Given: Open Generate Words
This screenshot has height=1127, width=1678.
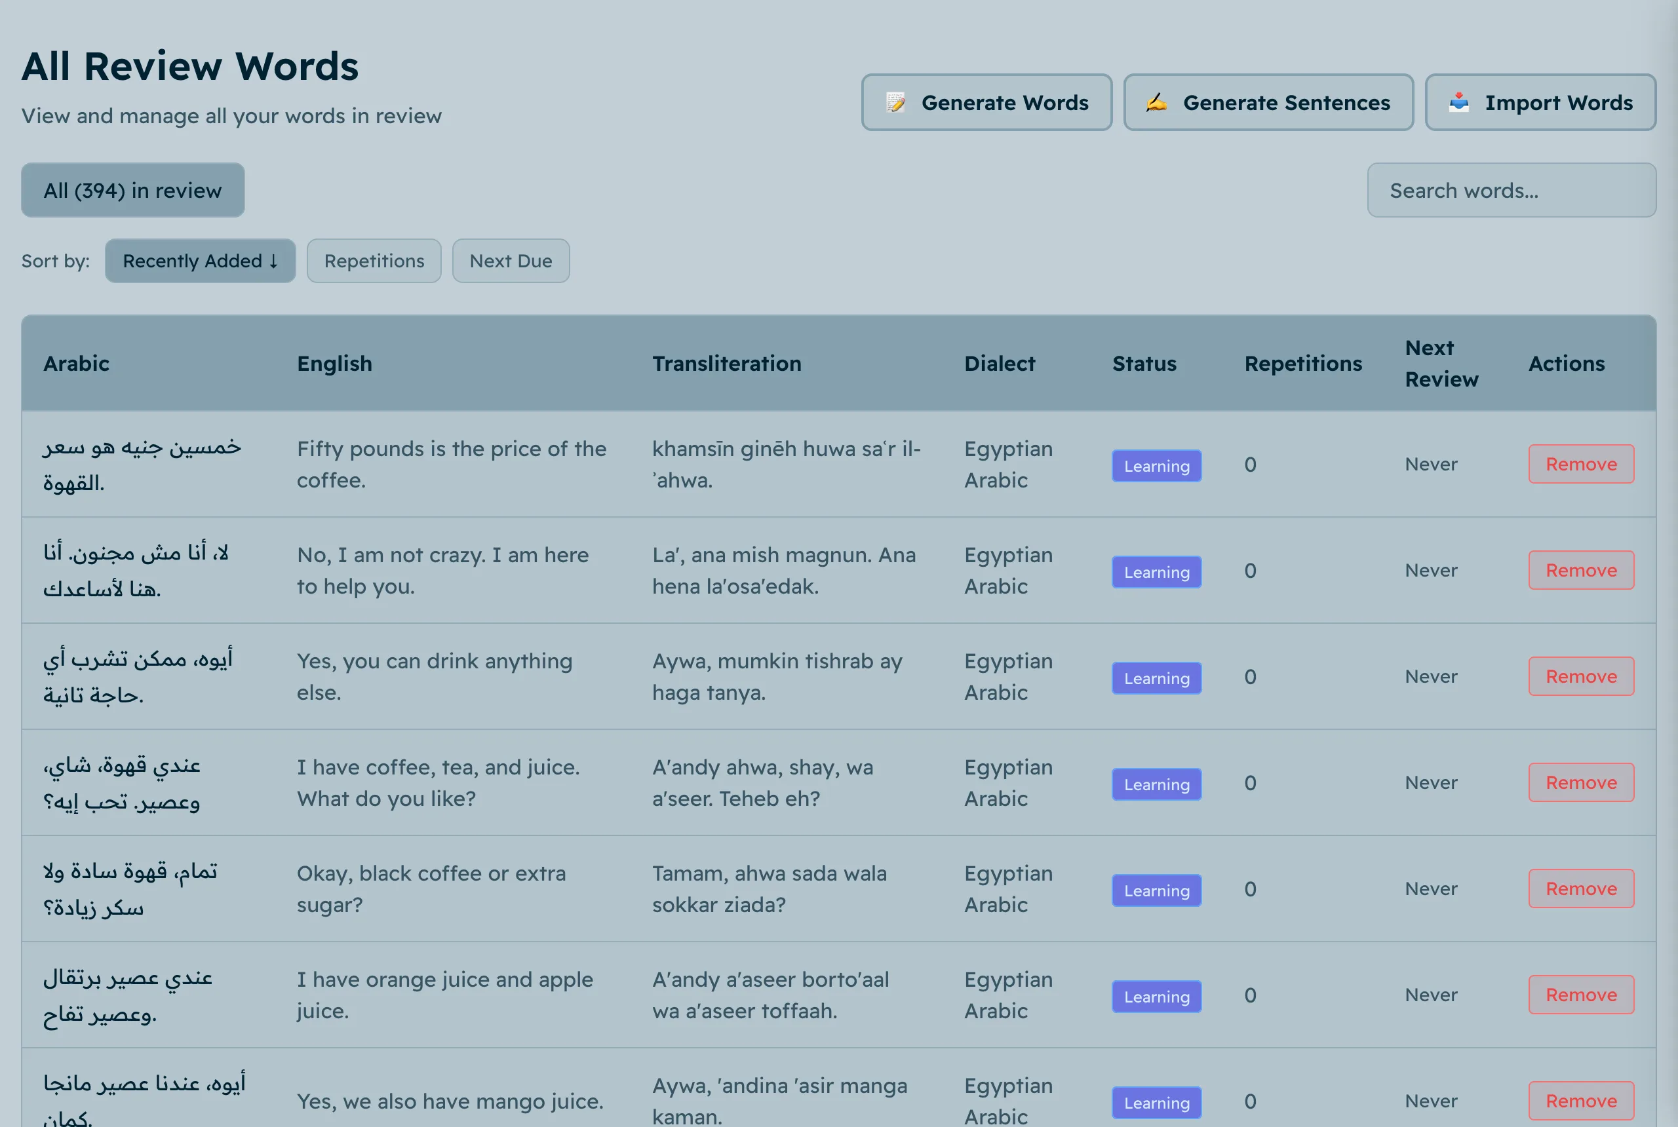Looking at the screenshot, I should pyautogui.click(x=986, y=102).
